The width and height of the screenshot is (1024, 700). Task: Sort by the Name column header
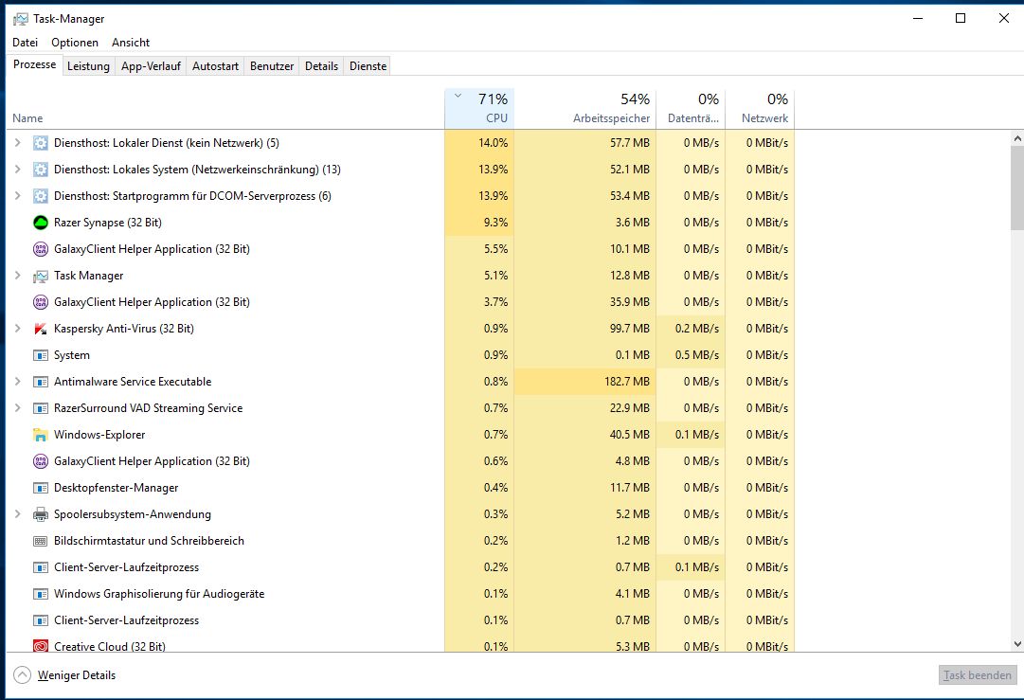click(x=225, y=109)
